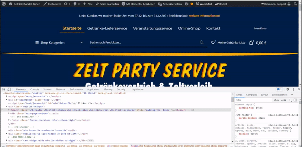This screenshot has width=302, height=147.
Task: Switch to the Sources tab
Action: 47,89
